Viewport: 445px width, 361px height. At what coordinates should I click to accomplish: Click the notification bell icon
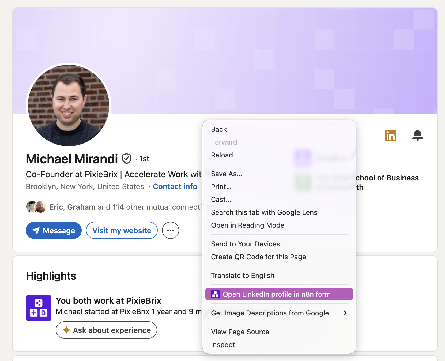[417, 135]
